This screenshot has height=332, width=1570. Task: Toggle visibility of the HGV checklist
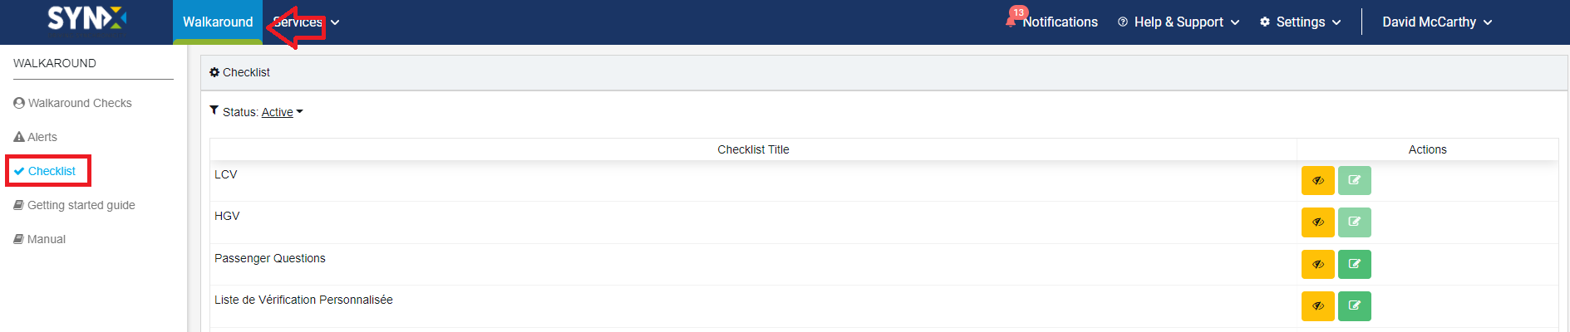tap(1317, 222)
